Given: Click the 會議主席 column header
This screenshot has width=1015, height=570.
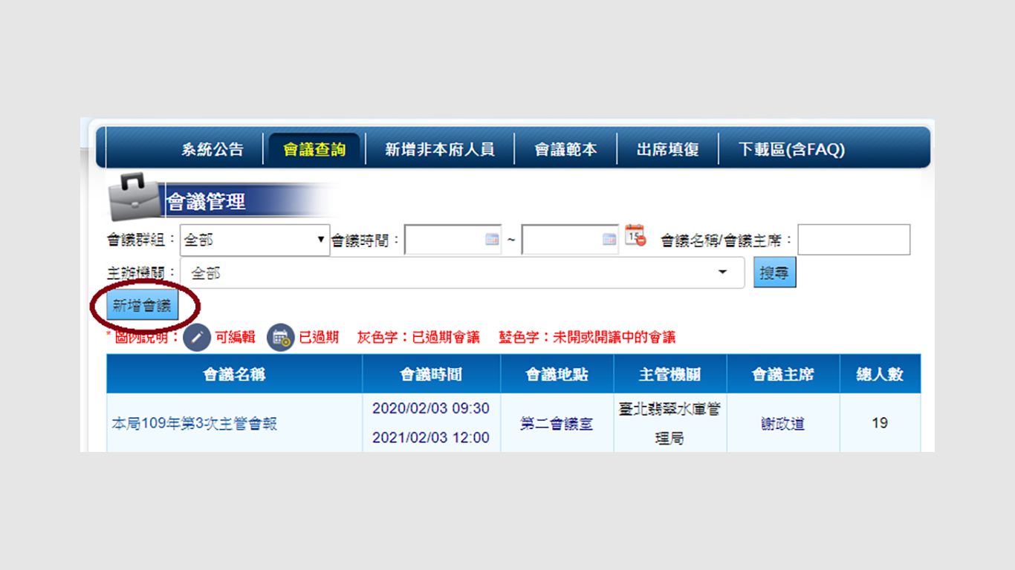Looking at the screenshot, I should [782, 374].
